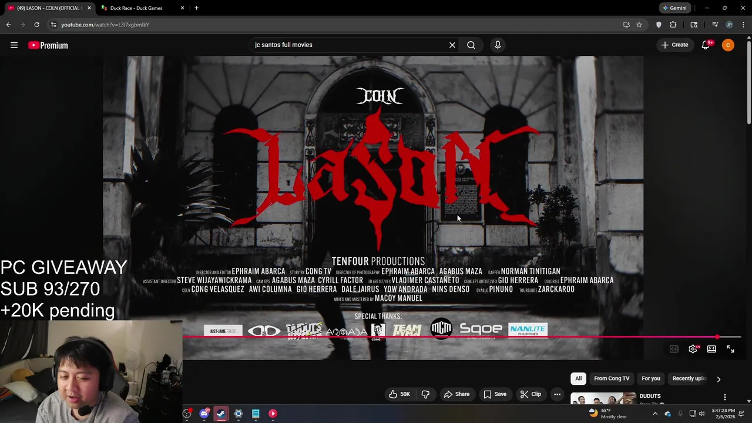Open the weather widget showing 65°F
Screen dimensions: 752x423
coord(607,414)
